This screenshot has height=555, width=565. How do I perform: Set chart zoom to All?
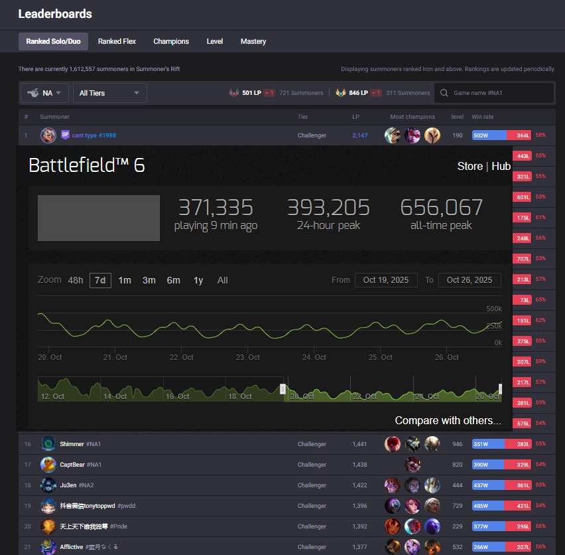click(x=222, y=280)
